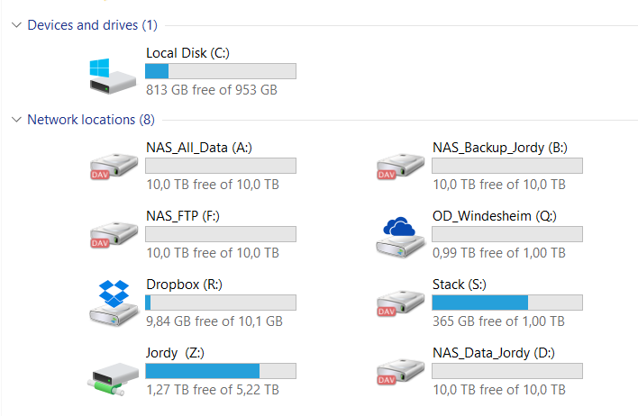
Task: Collapse the Devices and drives chevron
Action: pos(17,25)
